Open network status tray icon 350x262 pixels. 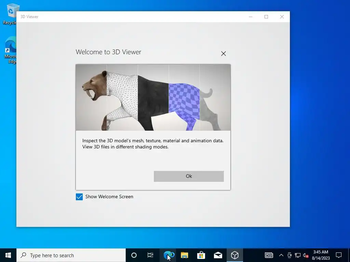(x=298, y=255)
